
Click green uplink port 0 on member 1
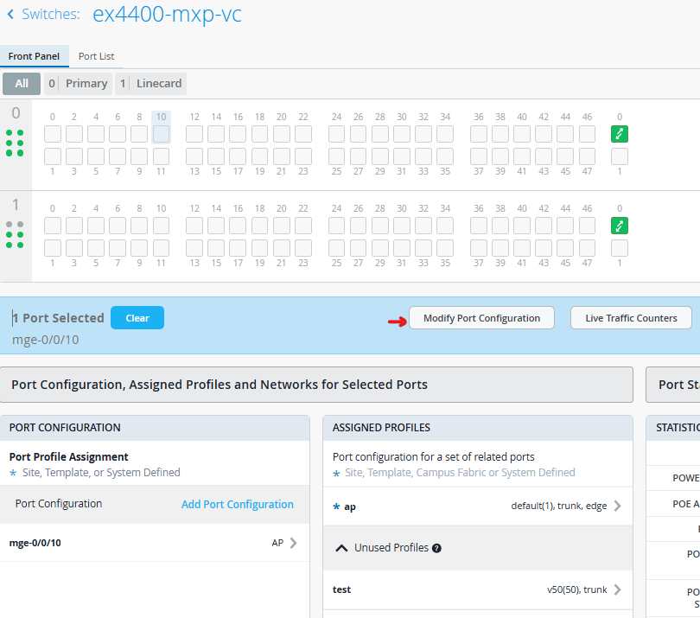point(620,226)
